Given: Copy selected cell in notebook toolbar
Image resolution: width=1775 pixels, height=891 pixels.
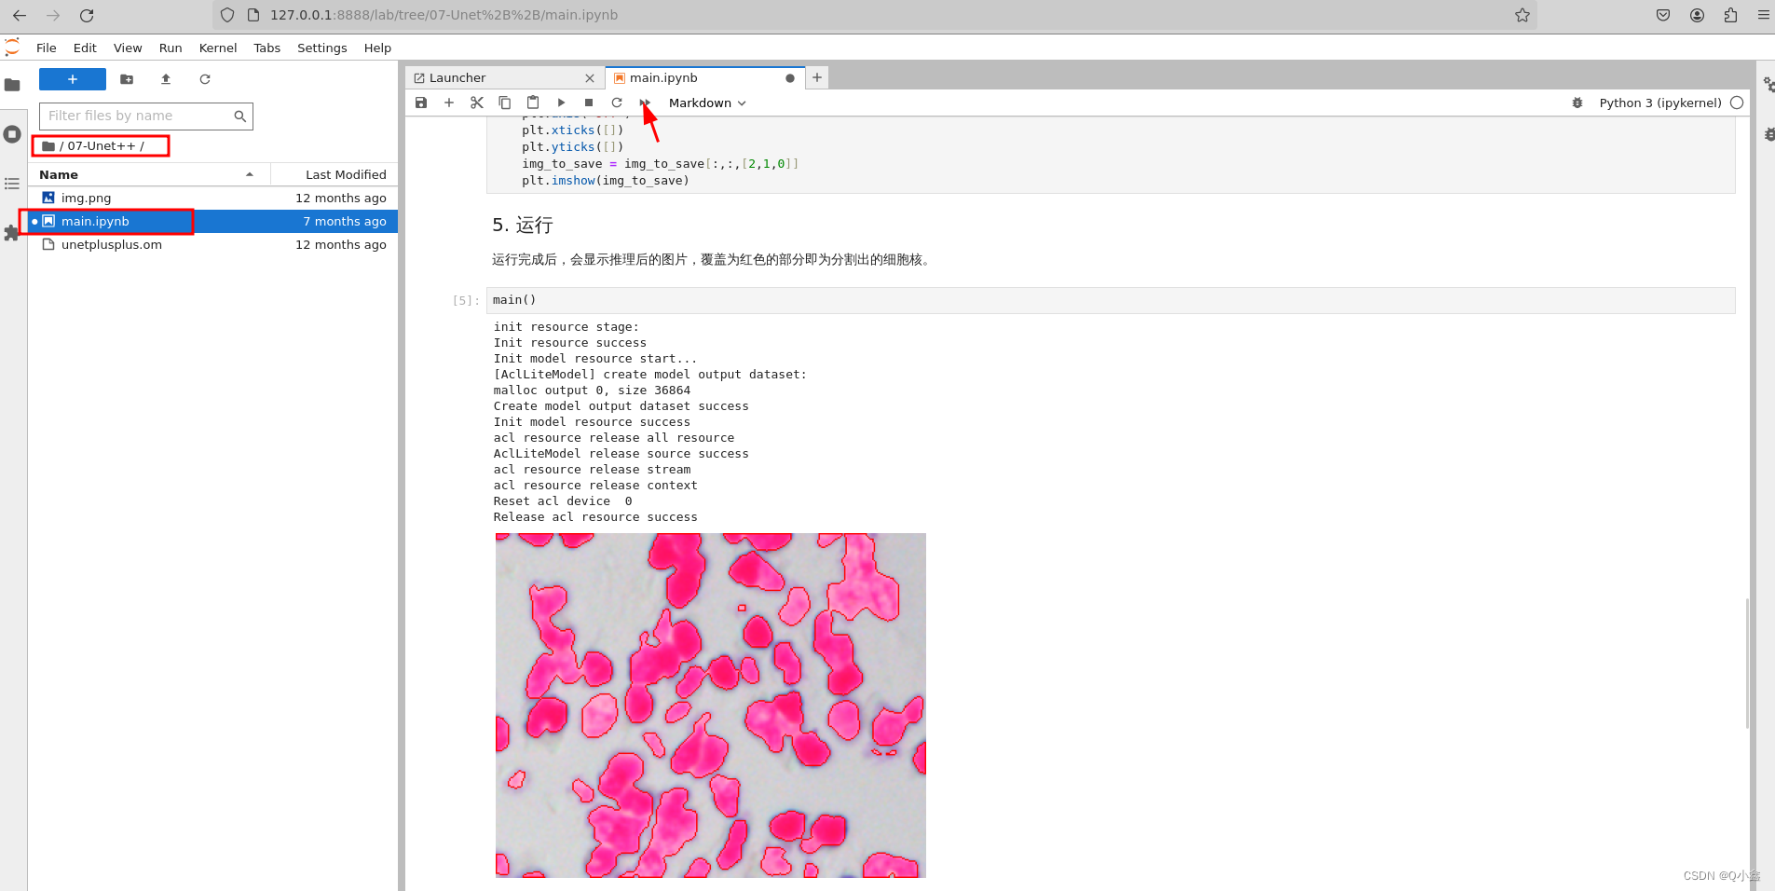Looking at the screenshot, I should coord(505,103).
